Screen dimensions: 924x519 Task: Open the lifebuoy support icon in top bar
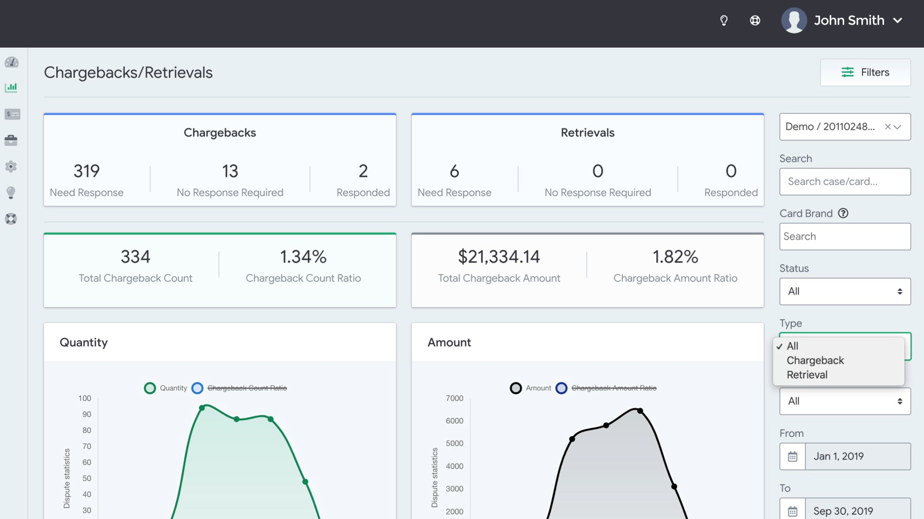tap(755, 20)
